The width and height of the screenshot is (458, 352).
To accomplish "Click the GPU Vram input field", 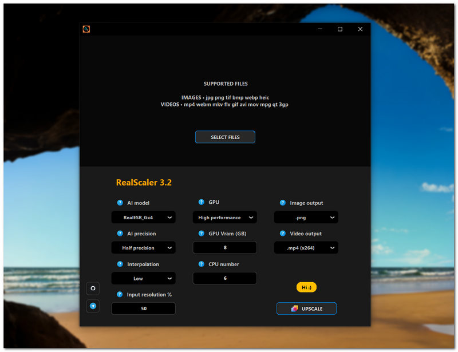I will [224, 248].
